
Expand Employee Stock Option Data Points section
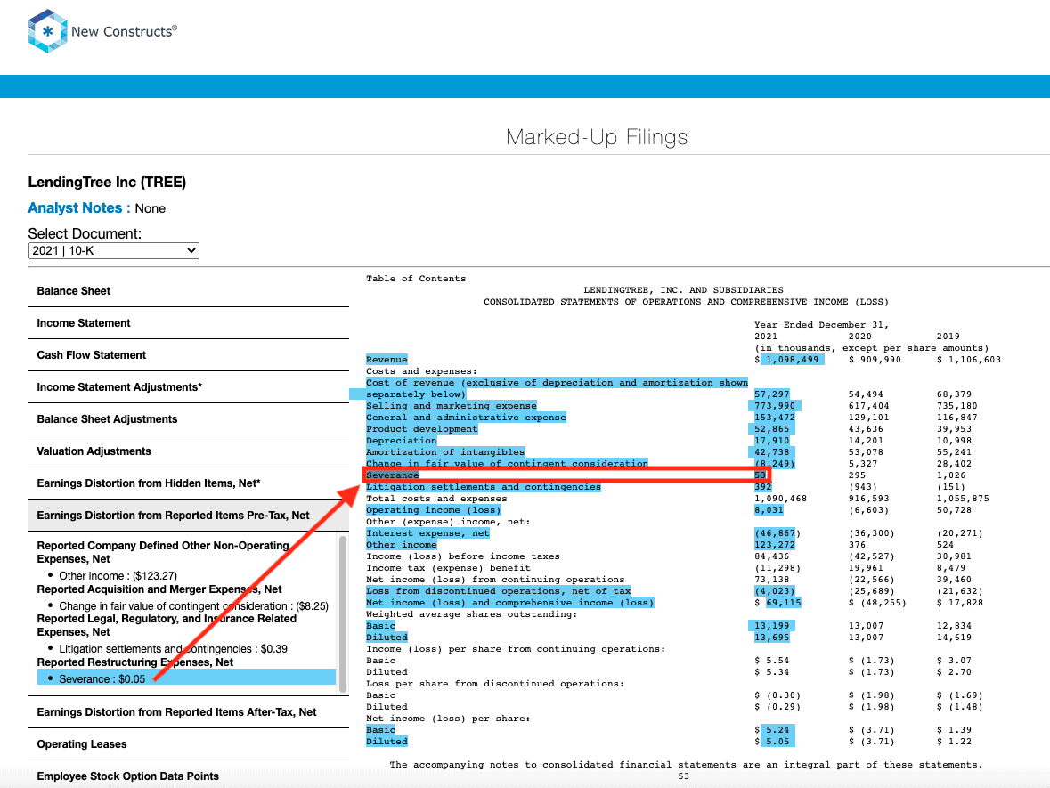click(189, 776)
